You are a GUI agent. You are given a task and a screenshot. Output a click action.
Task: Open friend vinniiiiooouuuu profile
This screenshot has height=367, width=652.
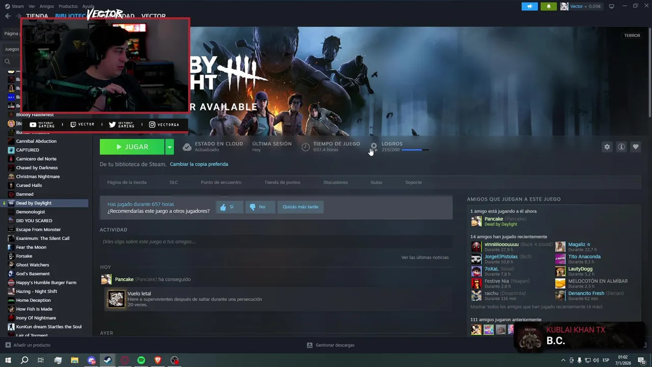pos(501,245)
